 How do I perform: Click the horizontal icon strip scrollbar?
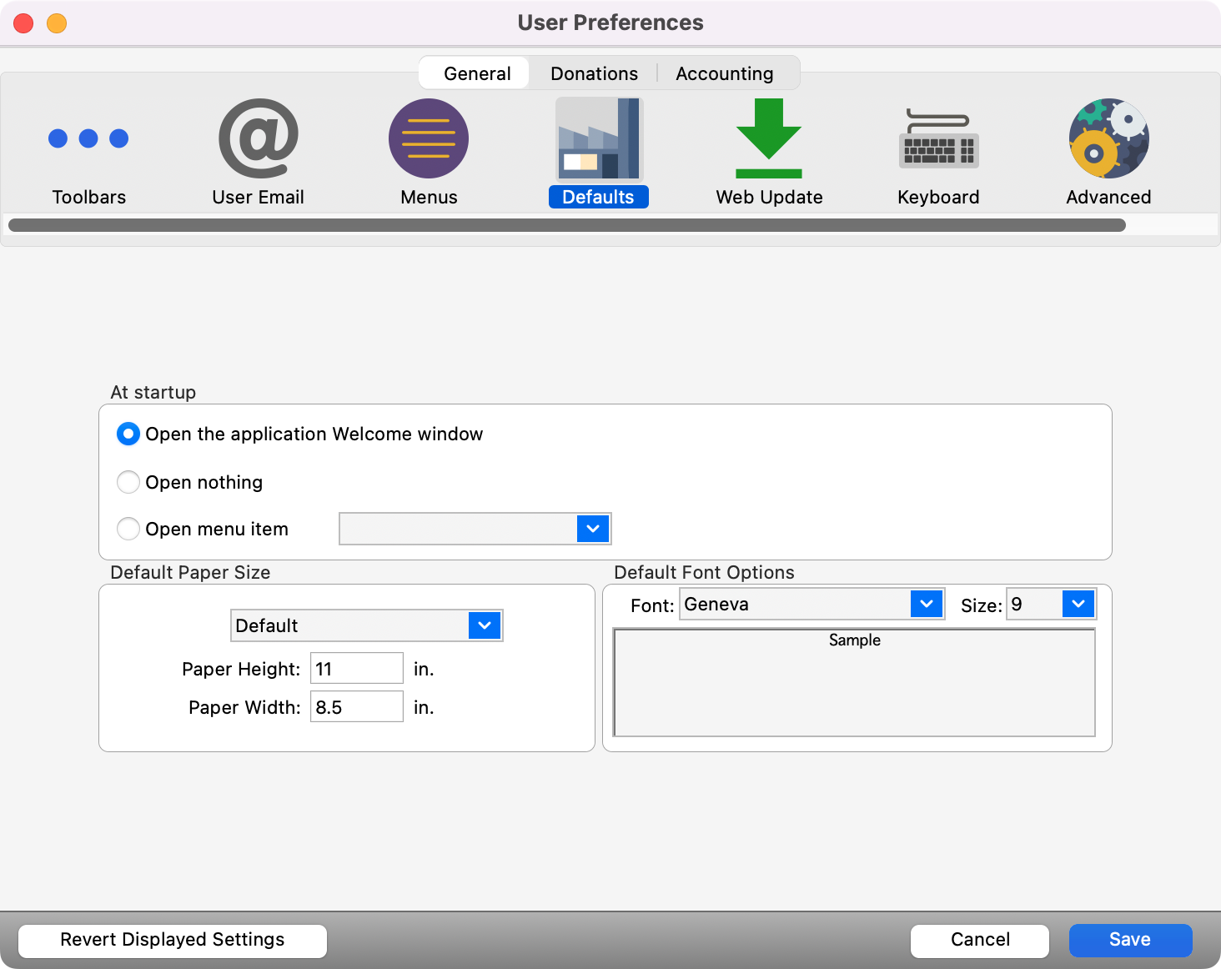[x=567, y=225]
